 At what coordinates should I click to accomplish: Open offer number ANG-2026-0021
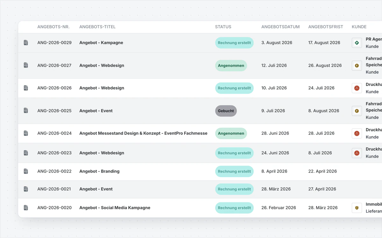[x=54, y=189]
